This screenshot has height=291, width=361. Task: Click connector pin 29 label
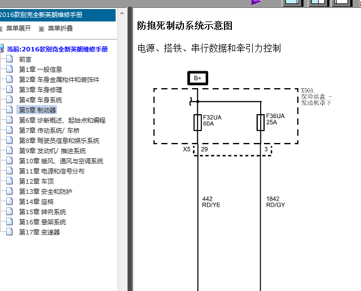click(x=204, y=149)
